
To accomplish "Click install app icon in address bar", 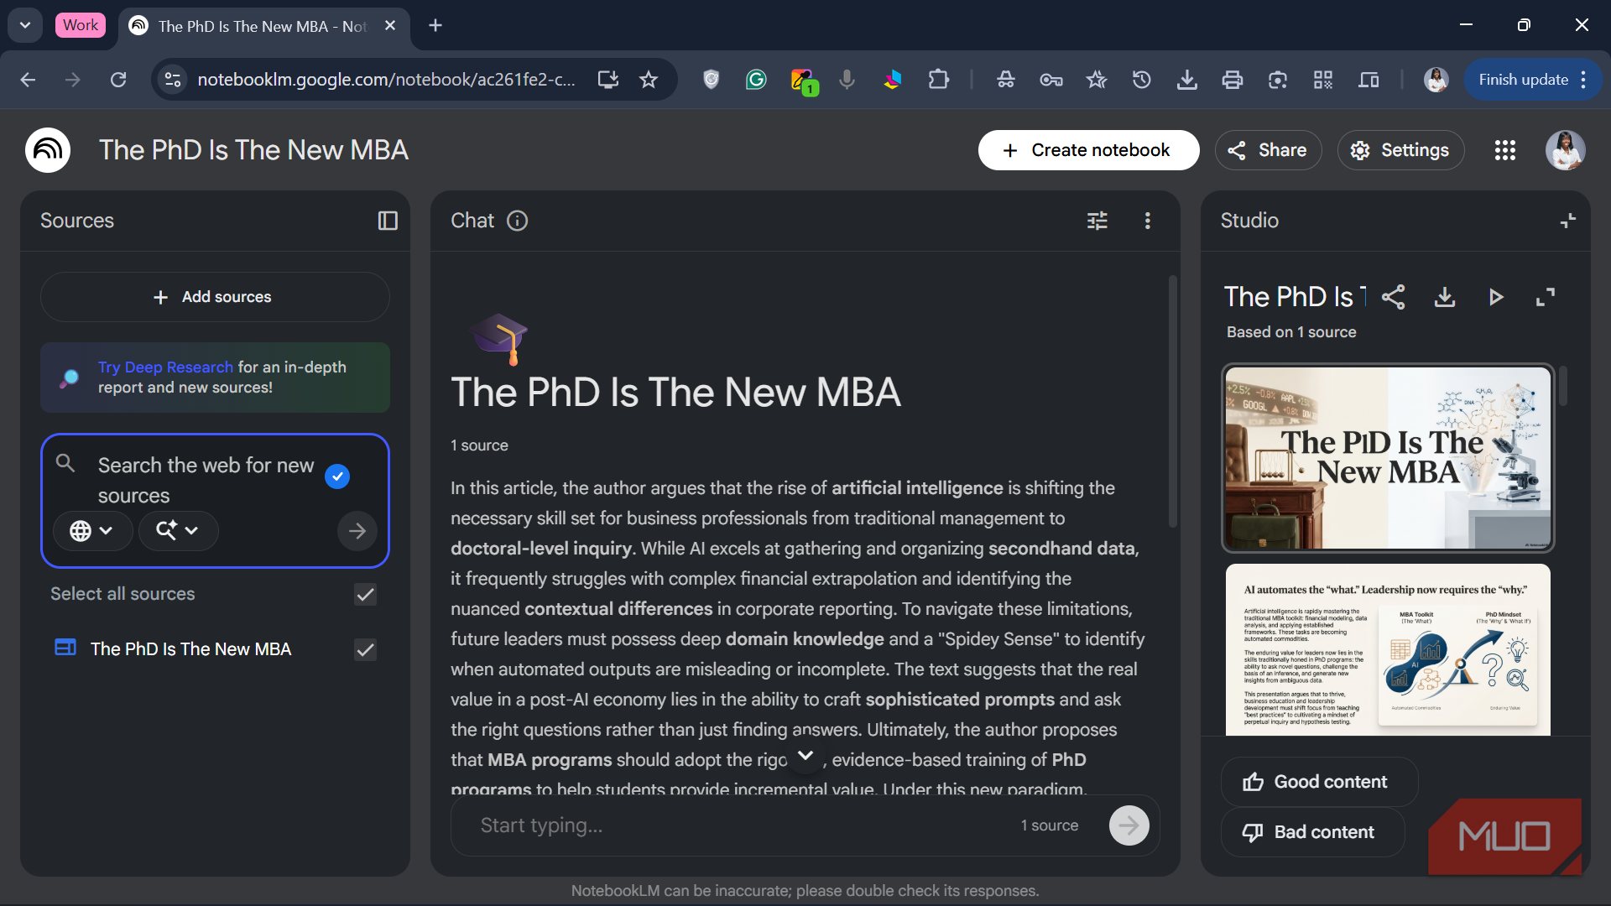I will pos(608,80).
